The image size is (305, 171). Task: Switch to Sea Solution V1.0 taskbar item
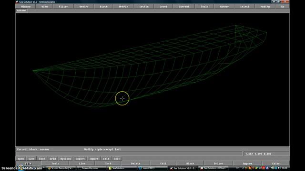pos(183,168)
